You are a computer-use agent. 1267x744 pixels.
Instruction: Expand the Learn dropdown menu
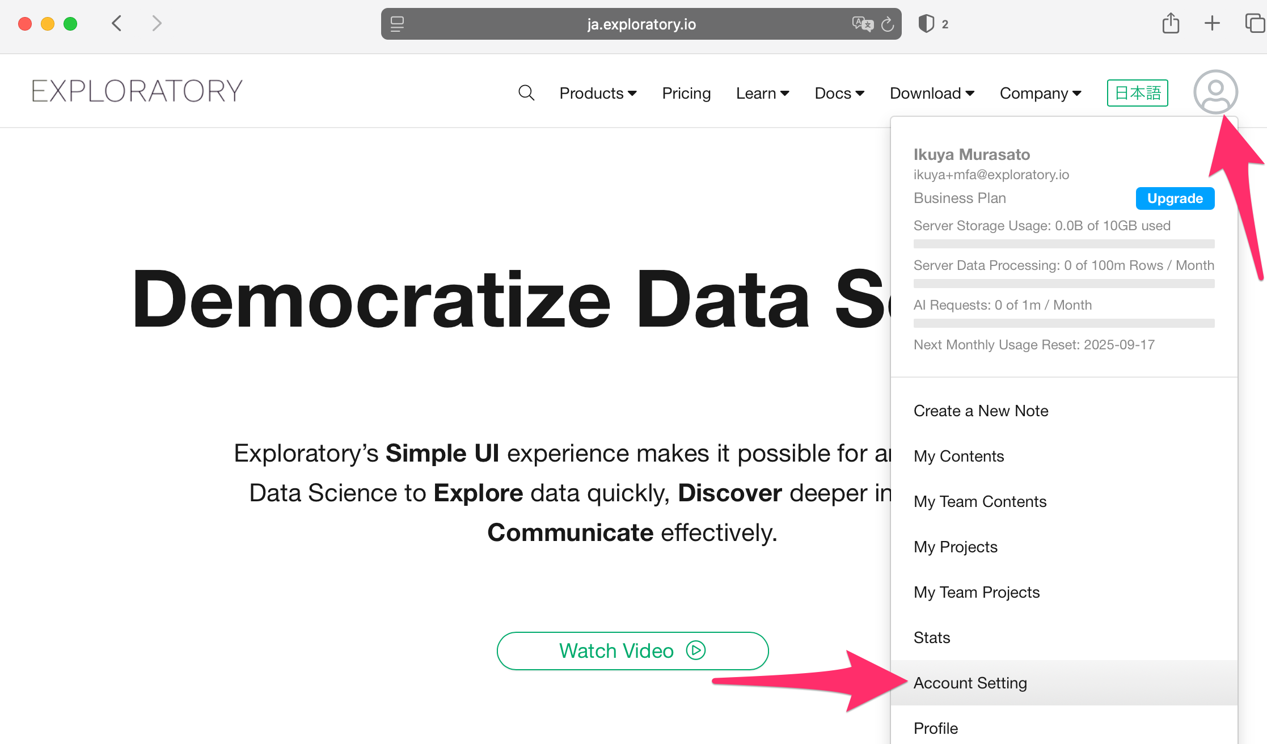[762, 93]
